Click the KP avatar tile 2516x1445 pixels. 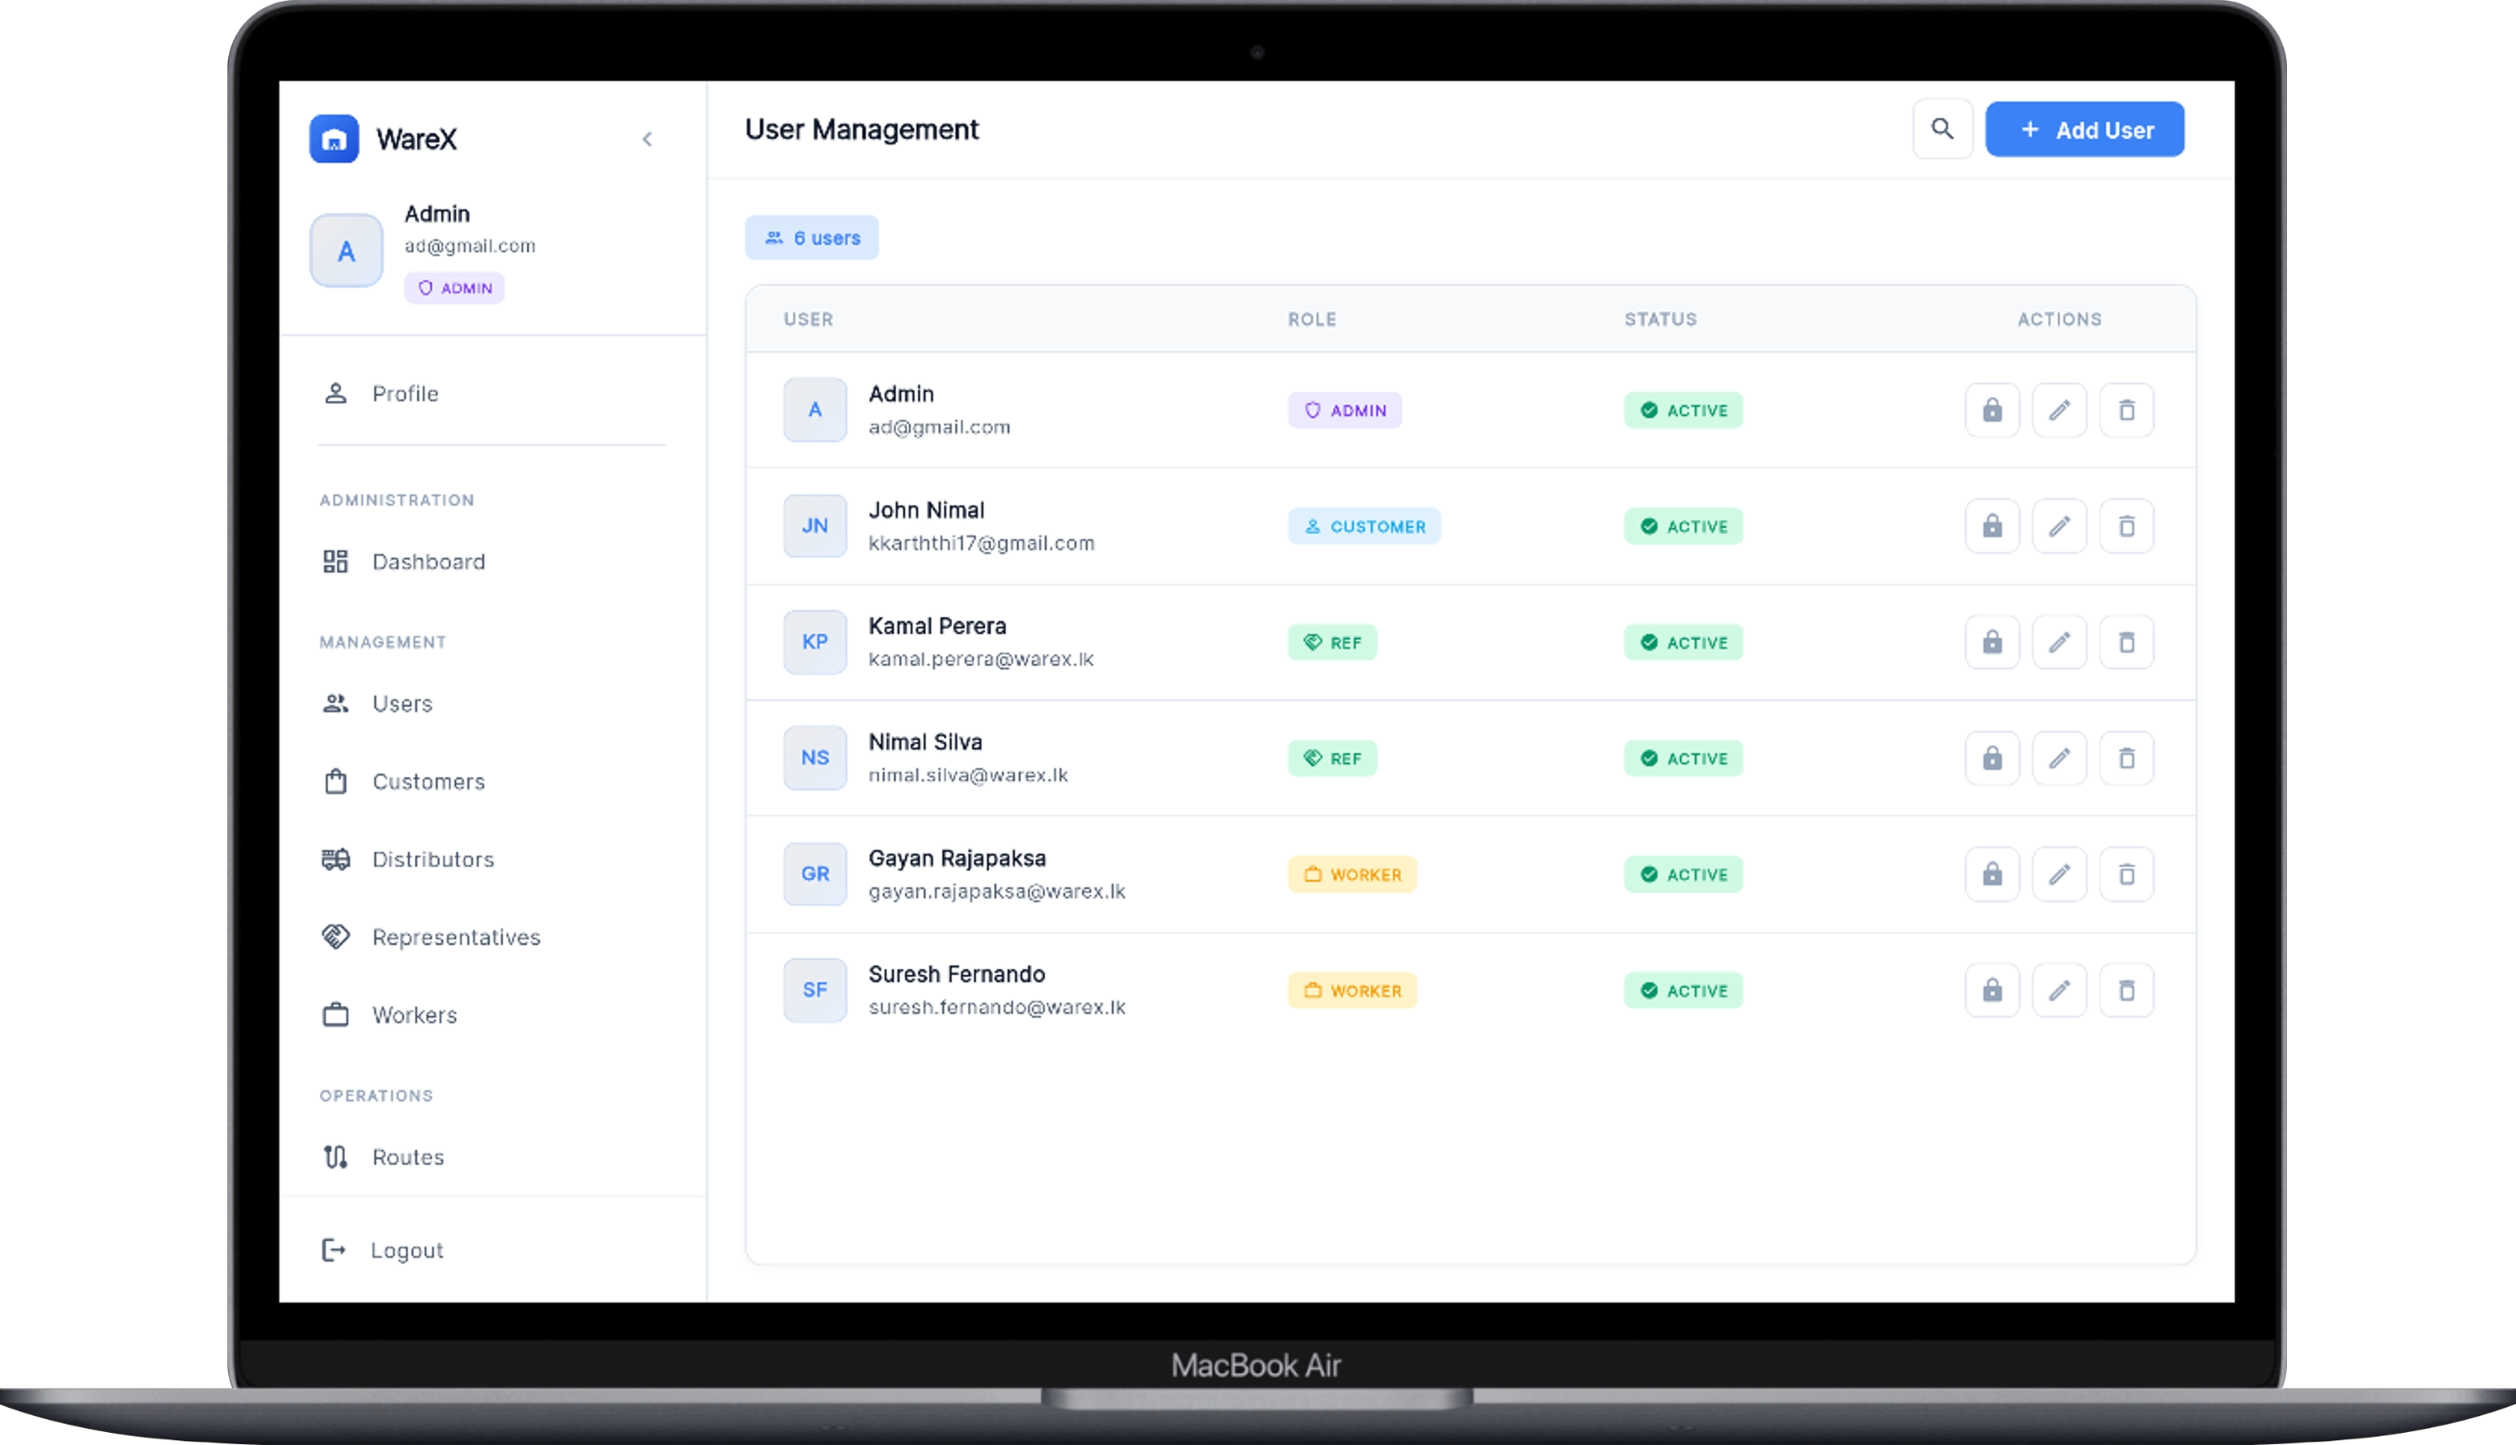coord(815,642)
